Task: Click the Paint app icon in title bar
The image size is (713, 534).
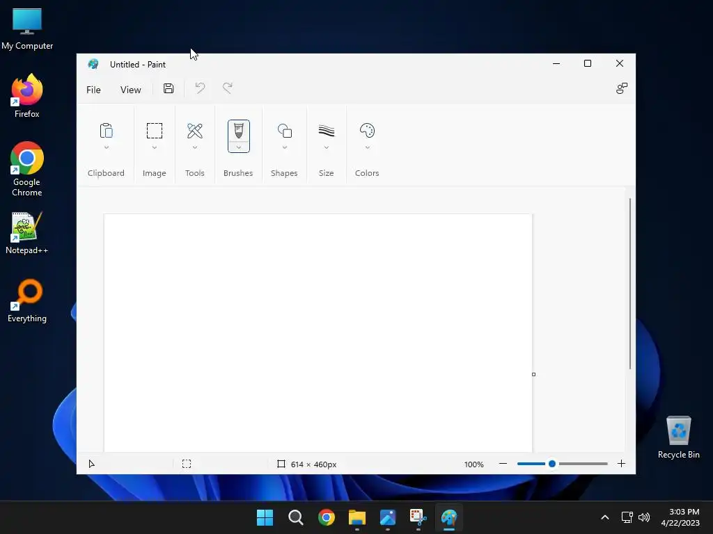Action: [93, 64]
